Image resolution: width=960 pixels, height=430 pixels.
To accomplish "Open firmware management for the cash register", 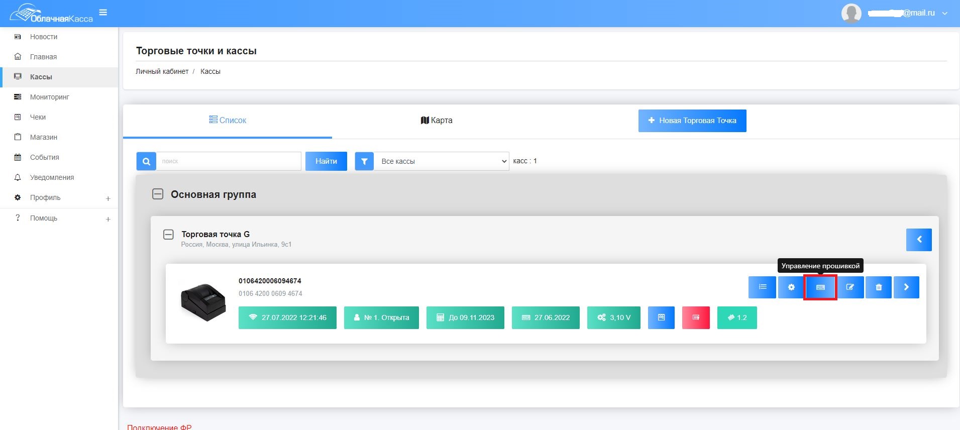I will (x=820, y=287).
